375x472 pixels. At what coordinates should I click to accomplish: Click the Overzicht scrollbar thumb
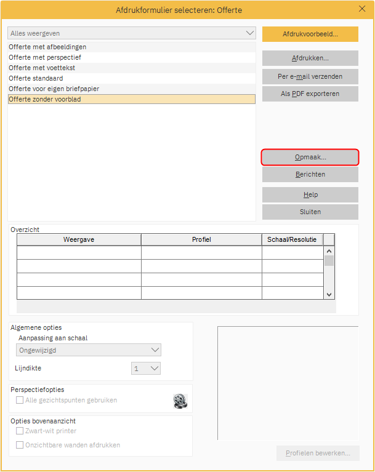pos(329,261)
